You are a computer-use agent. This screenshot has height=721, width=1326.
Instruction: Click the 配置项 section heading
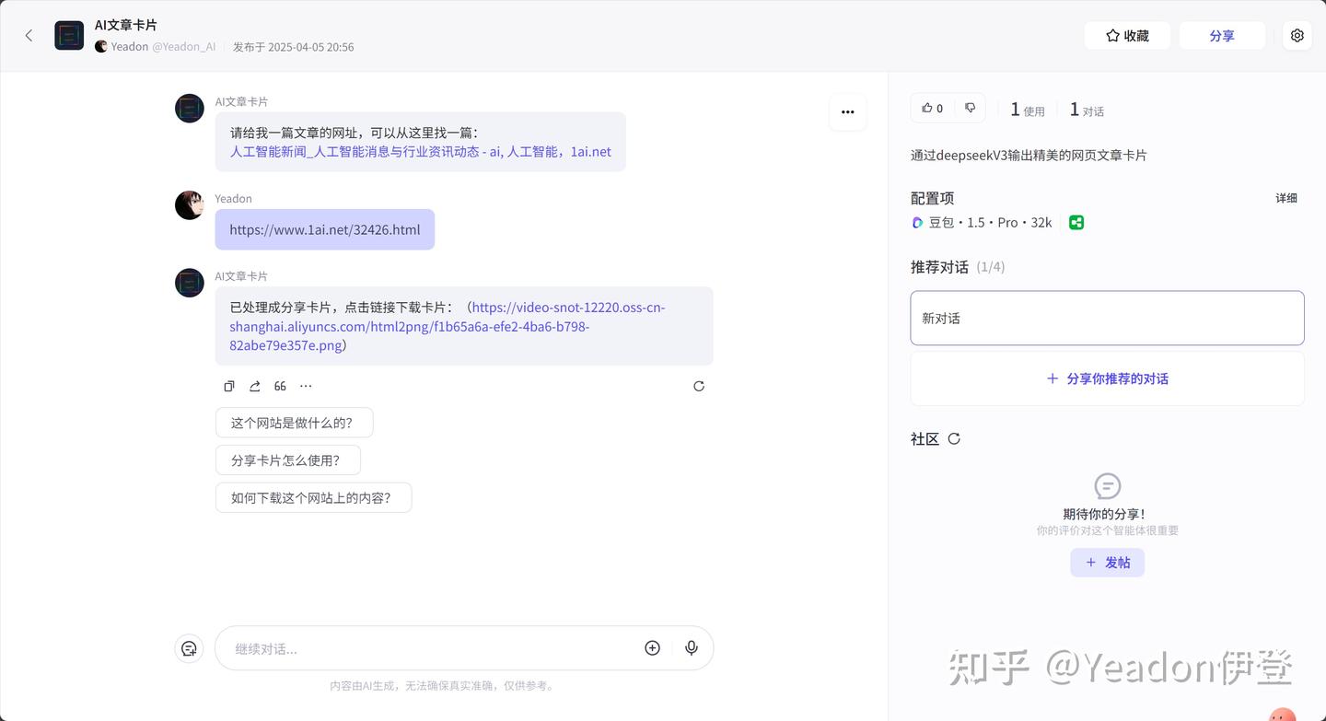[932, 198]
